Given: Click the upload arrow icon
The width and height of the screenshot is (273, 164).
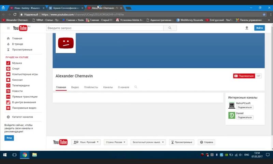Looking at the screenshot, I should (247, 28).
